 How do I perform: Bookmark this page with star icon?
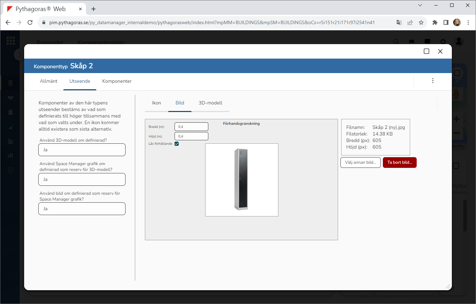click(421, 22)
